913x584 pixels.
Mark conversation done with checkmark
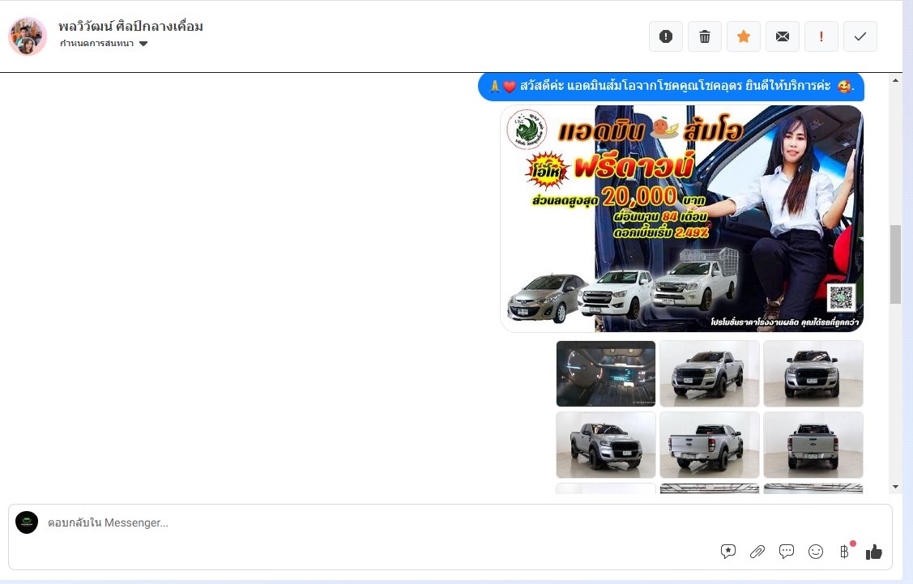[x=860, y=36]
